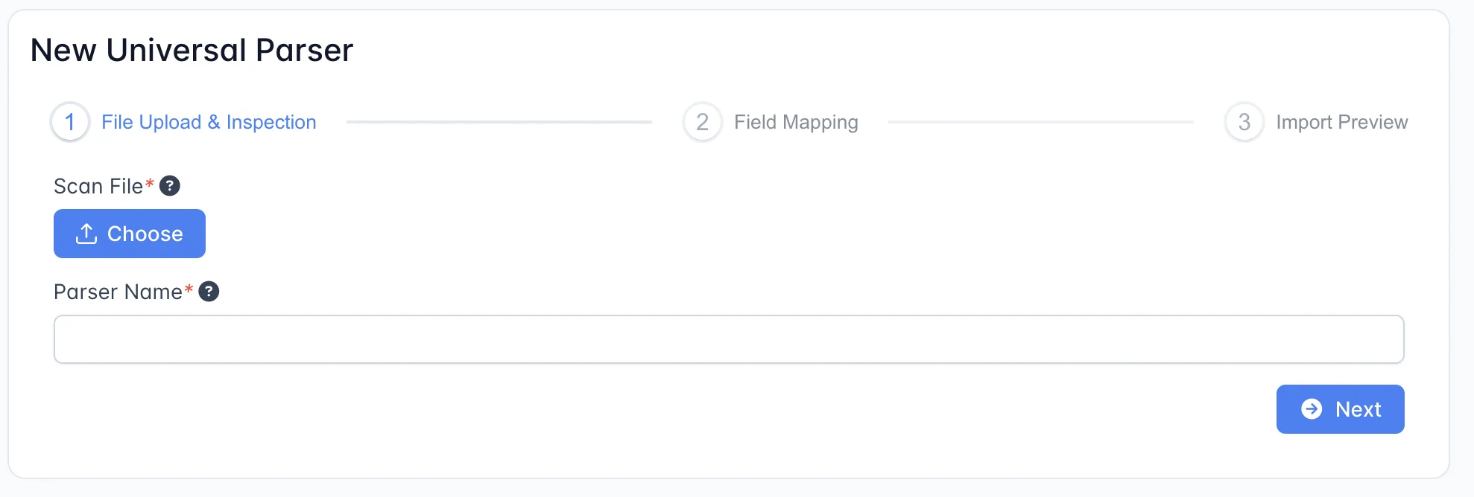Click the progress line between steps 2 and 3
Image resolution: width=1474 pixels, height=497 pixels.
[1040, 122]
